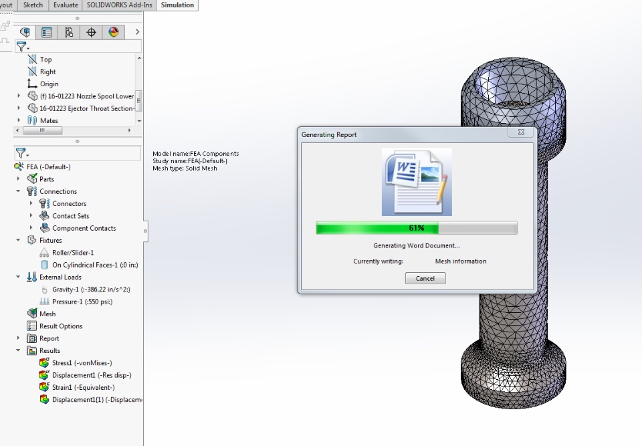Expand the Connectors node
This screenshot has width=642, height=446.
pyautogui.click(x=31, y=203)
